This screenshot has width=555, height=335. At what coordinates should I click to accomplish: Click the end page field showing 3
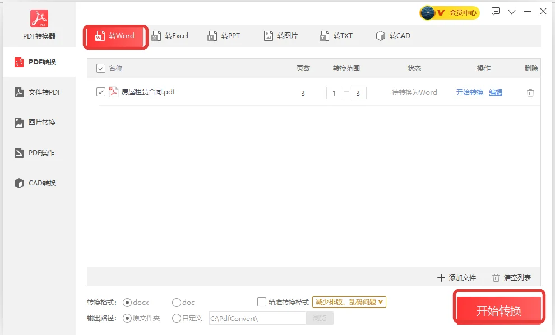click(x=358, y=93)
